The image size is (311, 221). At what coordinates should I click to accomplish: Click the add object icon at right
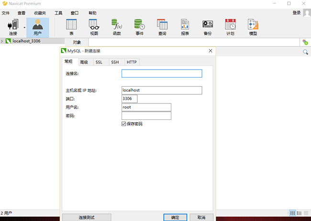(305, 42)
